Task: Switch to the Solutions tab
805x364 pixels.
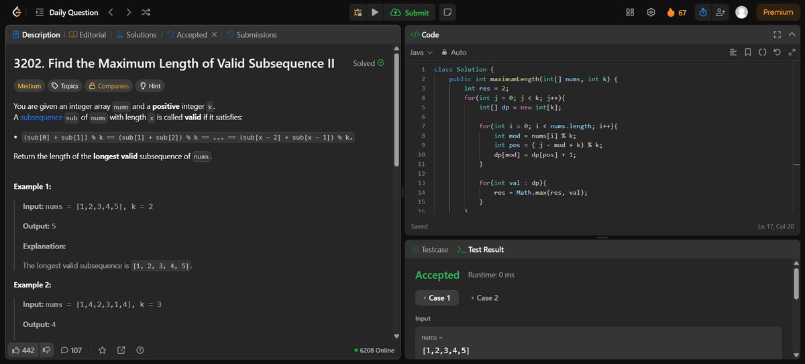Action: [136, 35]
